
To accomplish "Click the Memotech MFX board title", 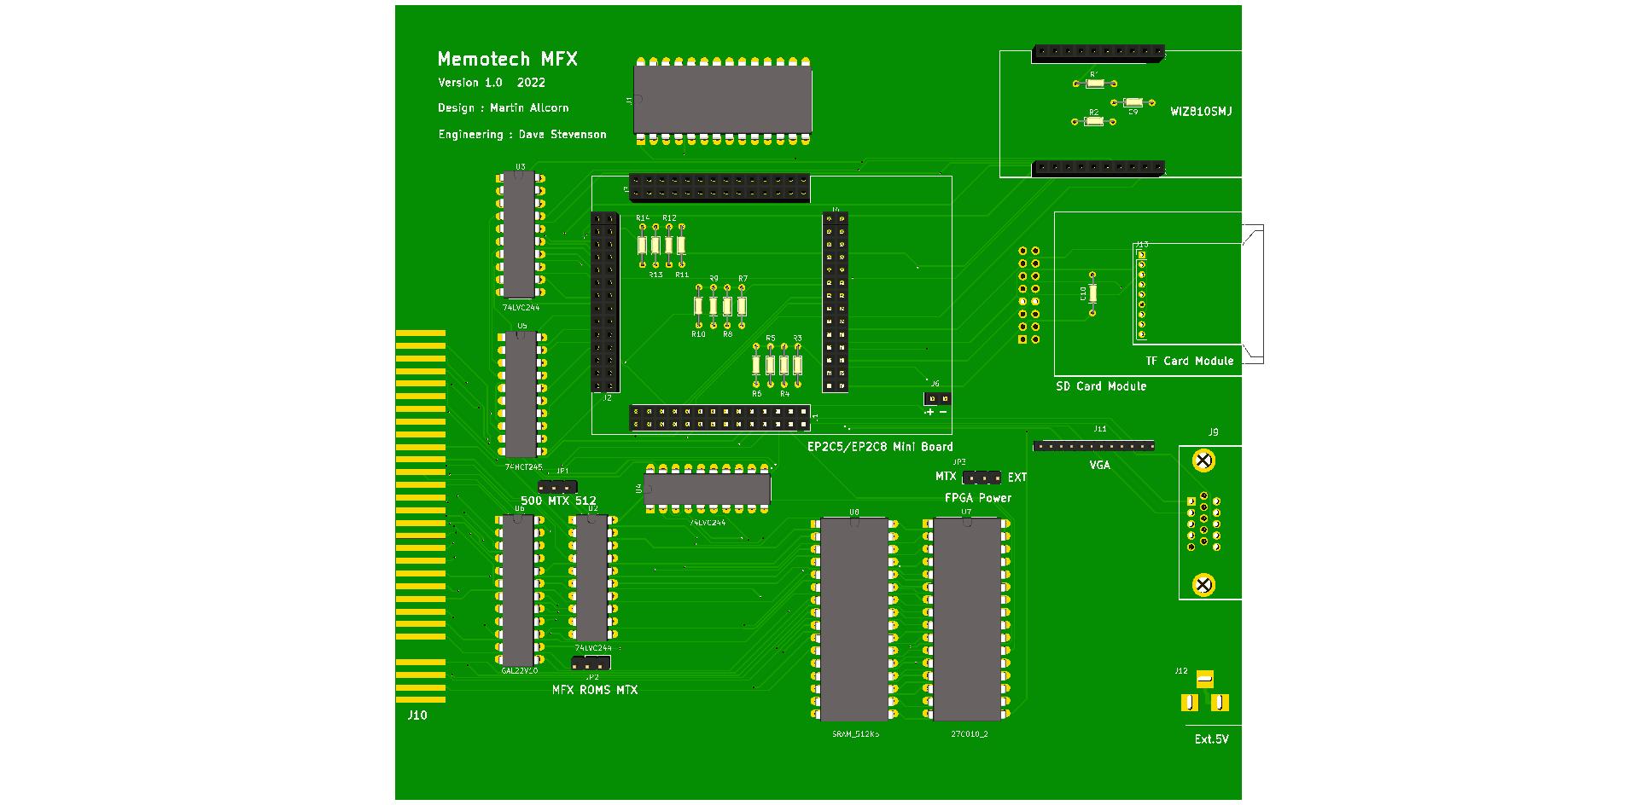I will pos(507,59).
